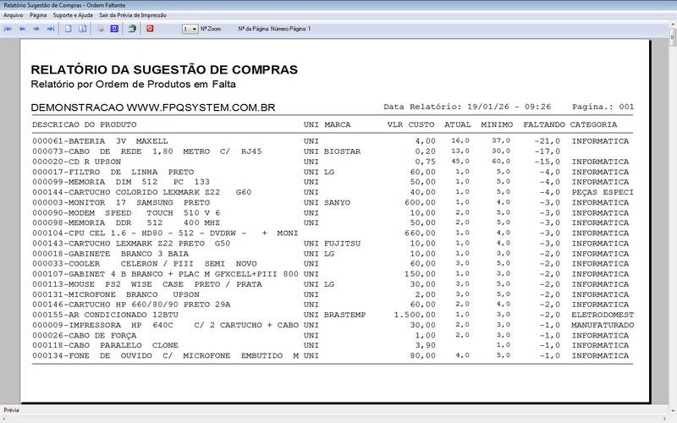Click the DESCRICAO DO PRODUTO column header

[x=84, y=124]
